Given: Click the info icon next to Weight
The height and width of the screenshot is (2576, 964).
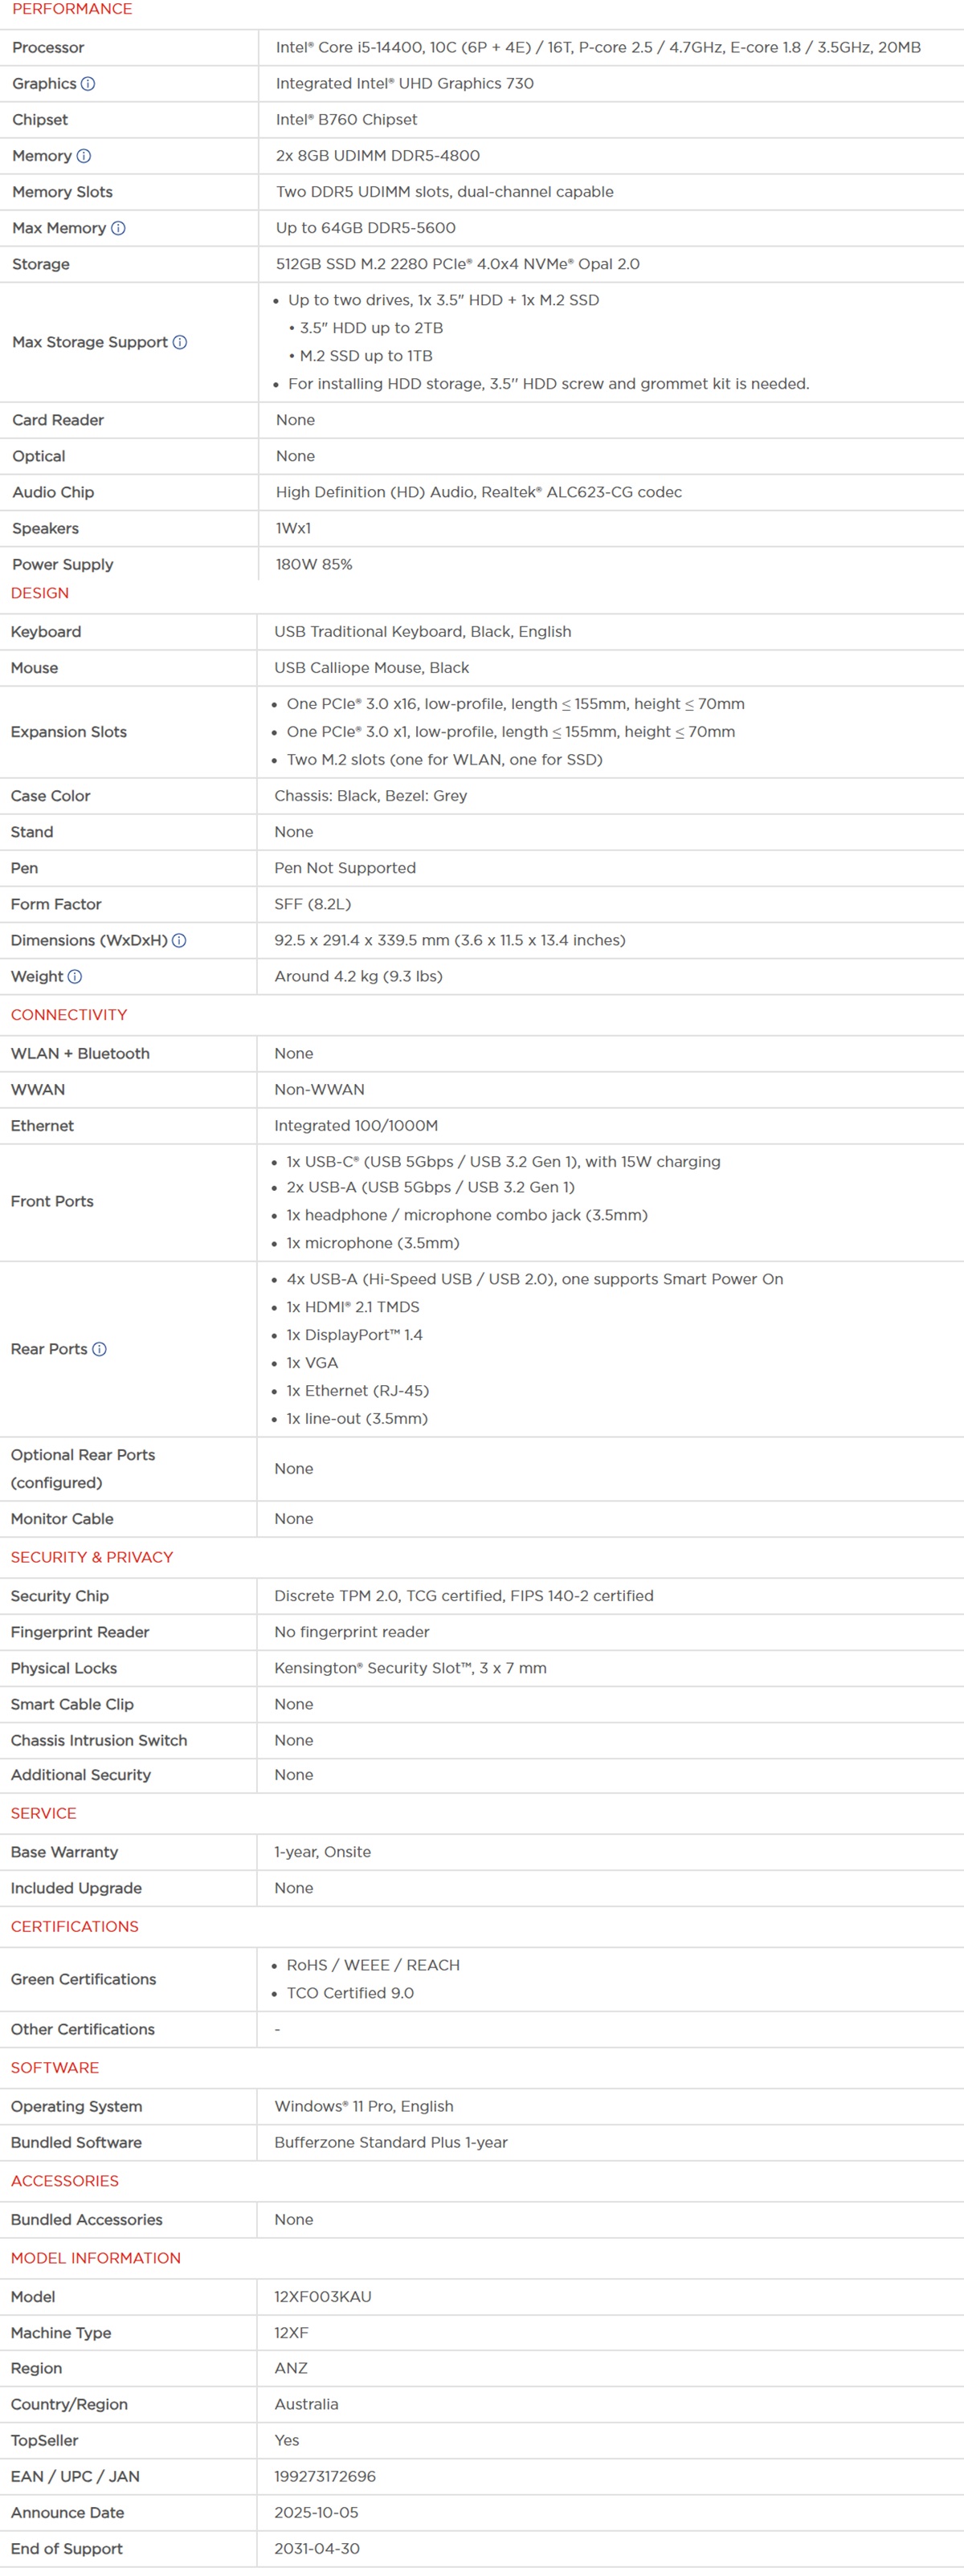Looking at the screenshot, I should point(75,976).
